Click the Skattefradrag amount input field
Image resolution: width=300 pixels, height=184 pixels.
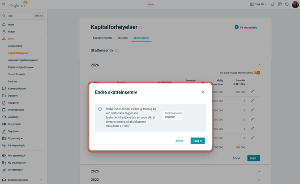click(172, 117)
